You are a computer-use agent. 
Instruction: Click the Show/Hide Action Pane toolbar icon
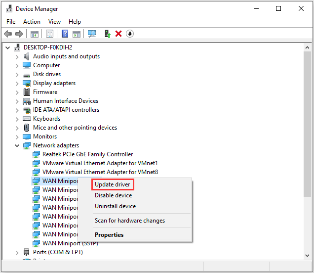[x=77, y=34]
